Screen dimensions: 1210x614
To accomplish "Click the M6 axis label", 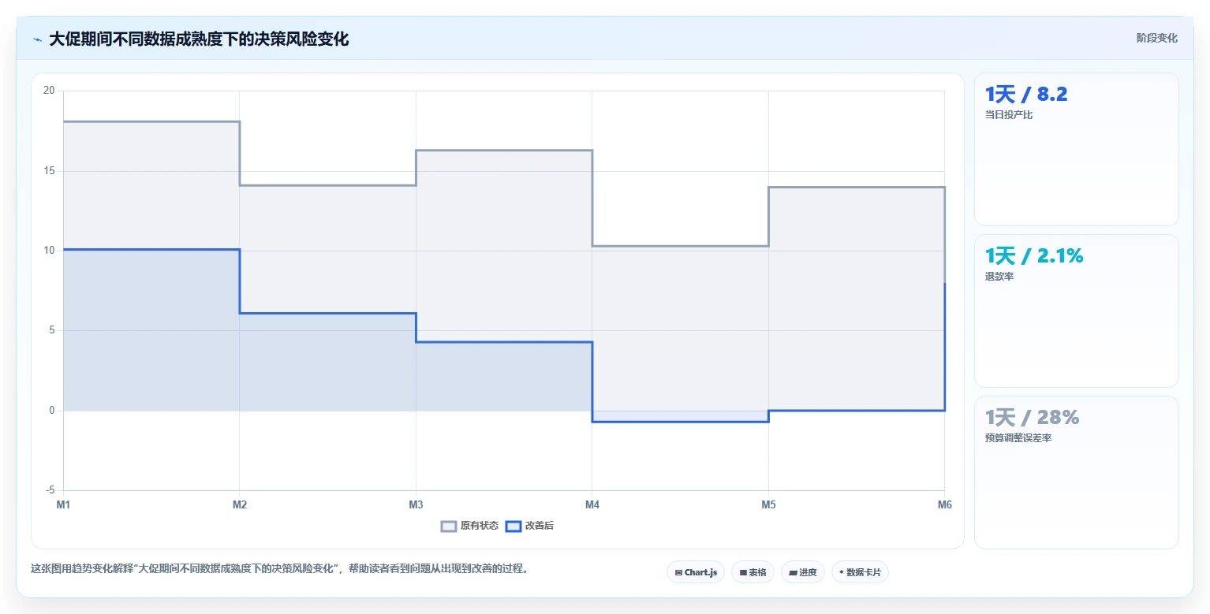I will [944, 504].
